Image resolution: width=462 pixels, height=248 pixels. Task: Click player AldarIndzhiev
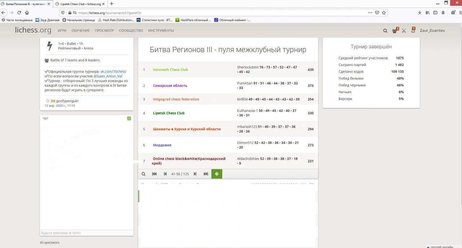click(248, 159)
